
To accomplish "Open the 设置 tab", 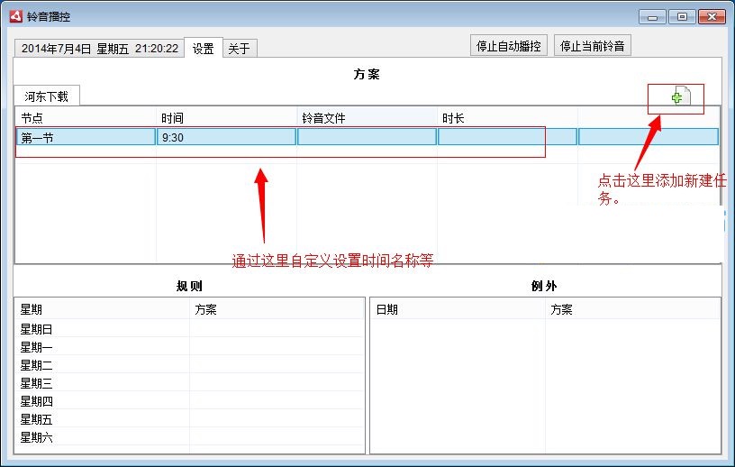I will tap(203, 49).
